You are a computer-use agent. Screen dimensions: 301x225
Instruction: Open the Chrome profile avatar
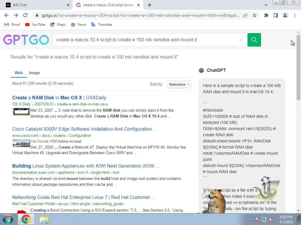click(285, 15)
